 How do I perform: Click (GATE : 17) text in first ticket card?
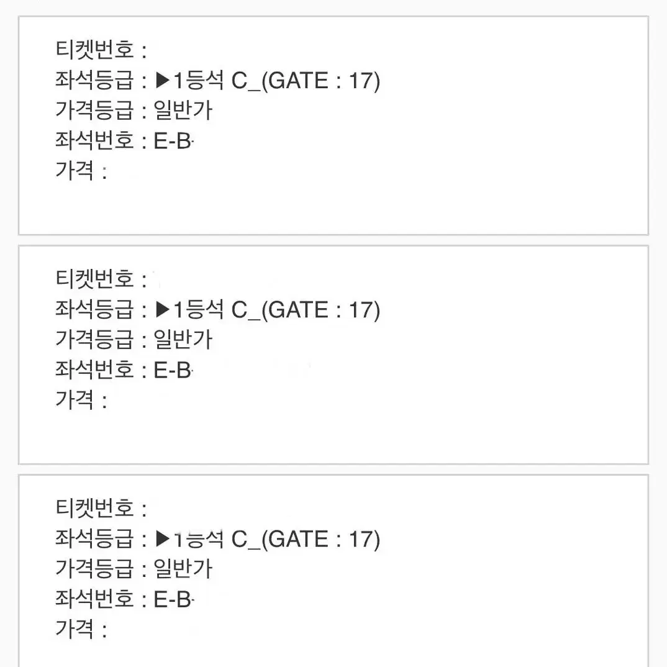[x=320, y=81]
